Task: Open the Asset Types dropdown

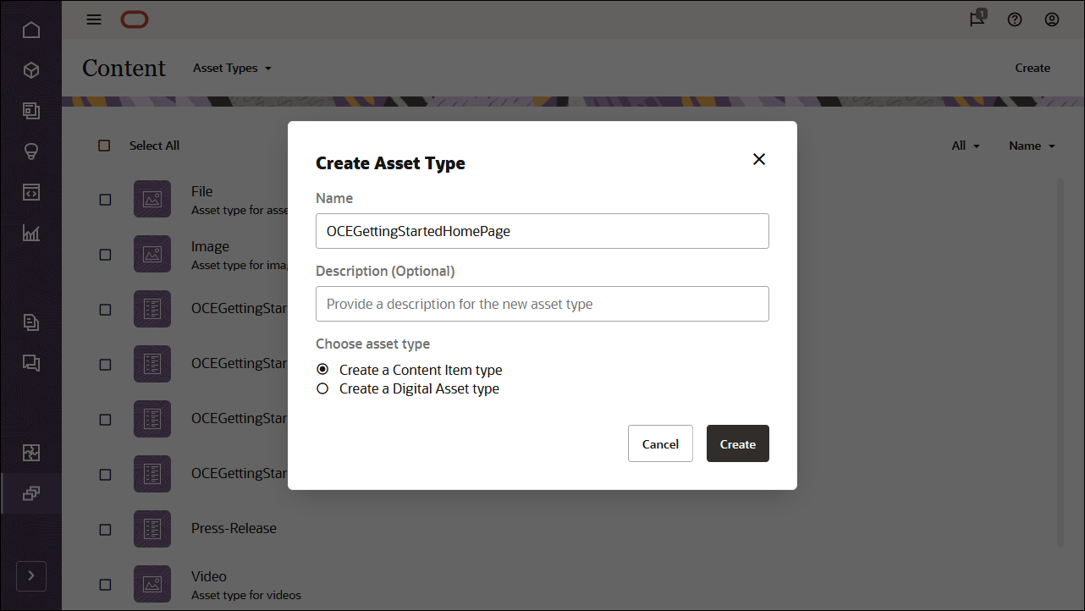Action: coord(232,68)
